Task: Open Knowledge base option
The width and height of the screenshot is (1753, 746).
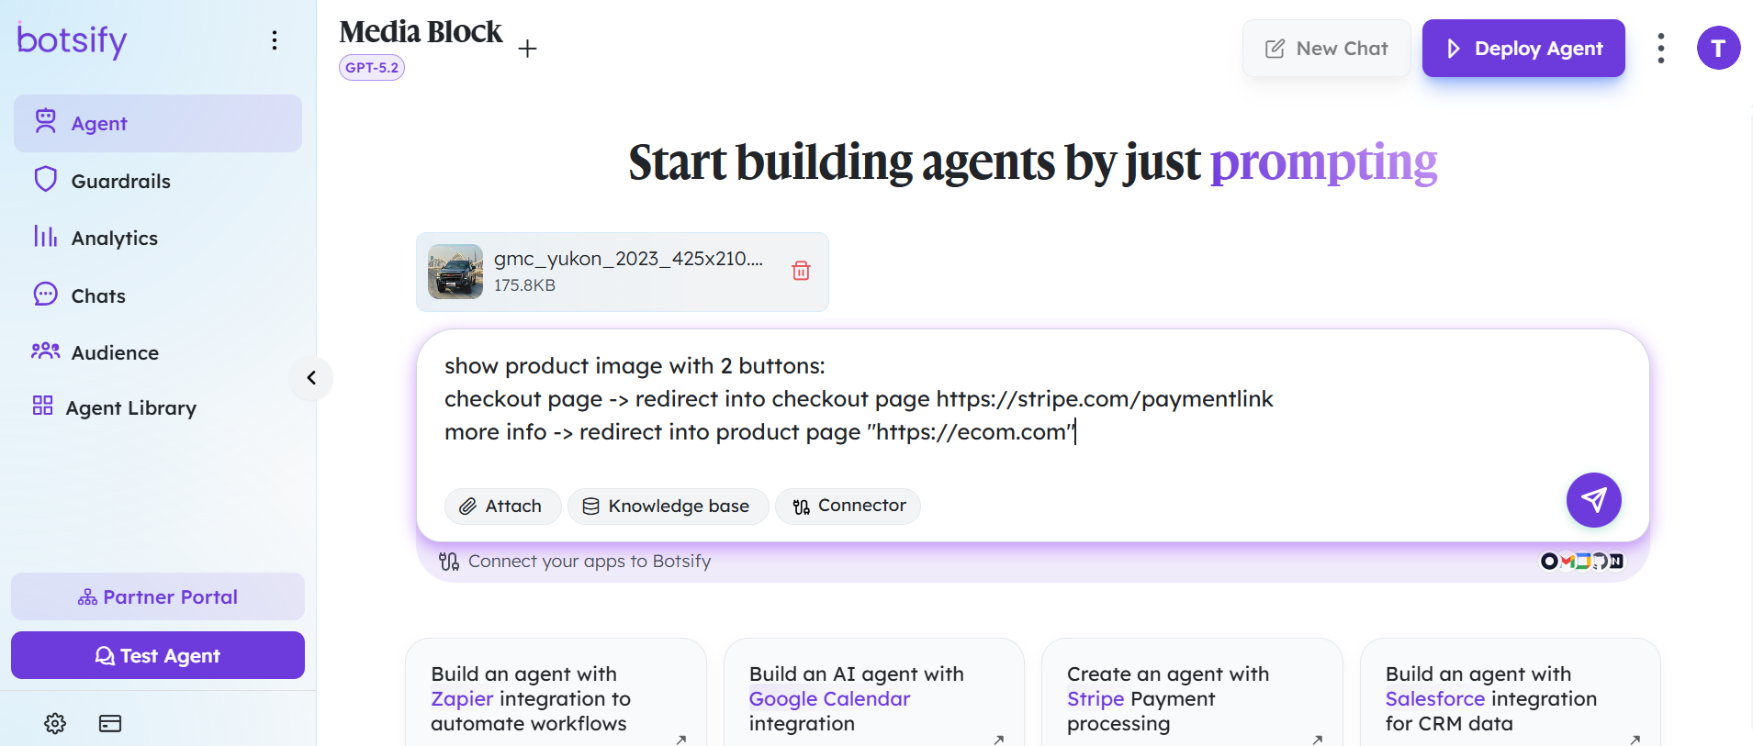Action: (x=668, y=506)
